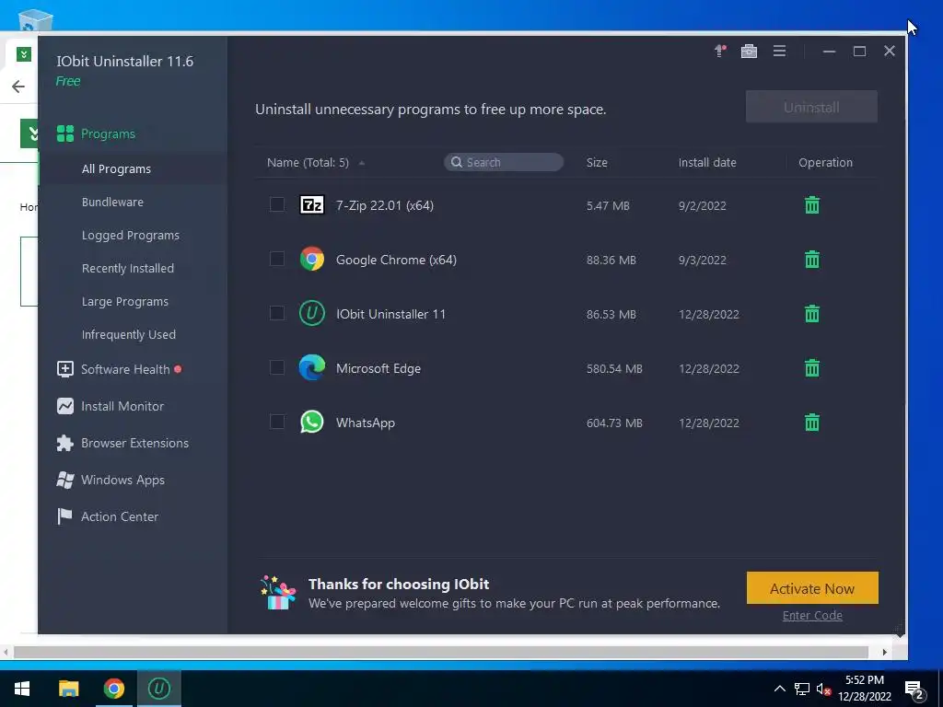This screenshot has width=943, height=707.
Task: Click the back arrow in the background window
Action: click(x=18, y=87)
